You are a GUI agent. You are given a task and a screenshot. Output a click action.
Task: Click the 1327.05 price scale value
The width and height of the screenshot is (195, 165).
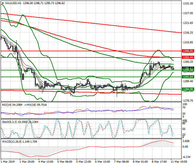[188, 13]
